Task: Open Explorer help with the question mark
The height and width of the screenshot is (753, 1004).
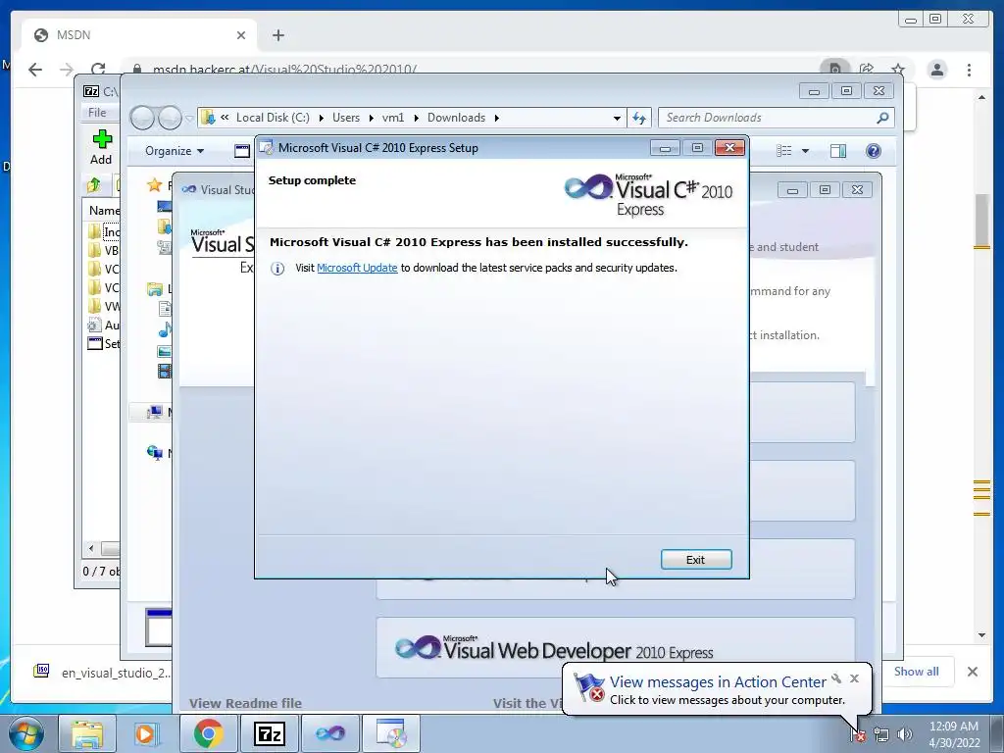Action: (x=874, y=151)
